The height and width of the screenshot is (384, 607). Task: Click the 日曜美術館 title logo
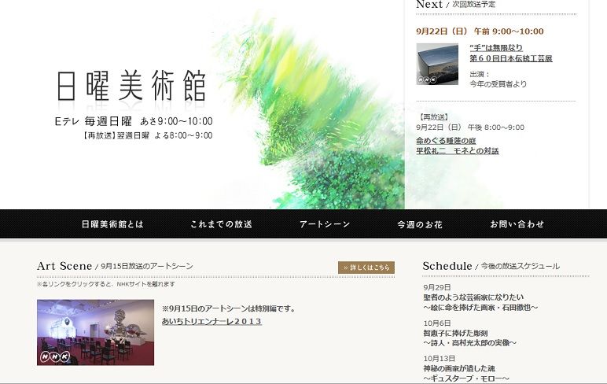click(x=131, y=85)
